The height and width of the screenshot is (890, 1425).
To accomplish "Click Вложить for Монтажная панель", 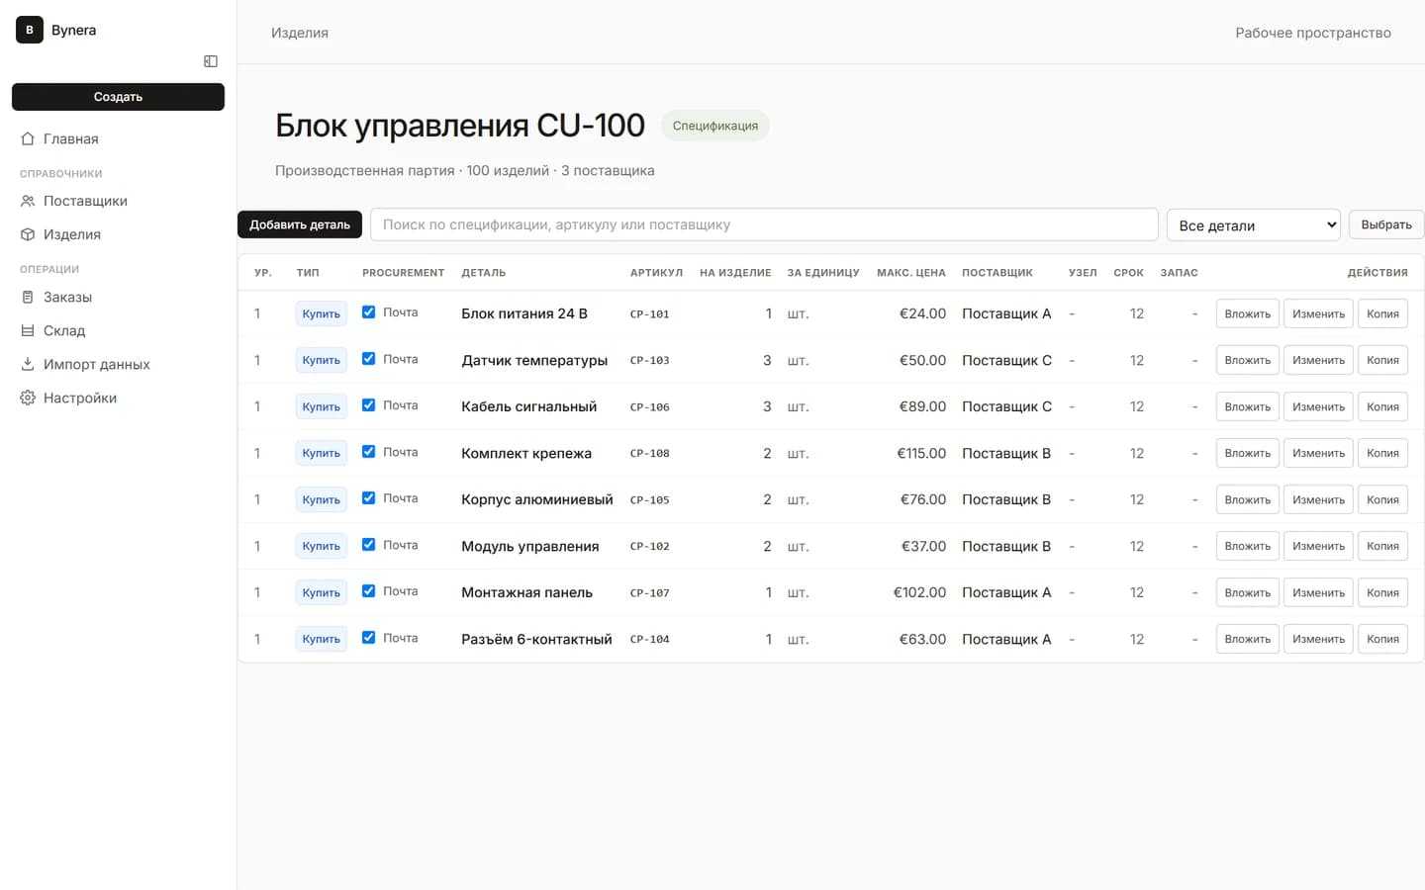I will coord(1248,592).
